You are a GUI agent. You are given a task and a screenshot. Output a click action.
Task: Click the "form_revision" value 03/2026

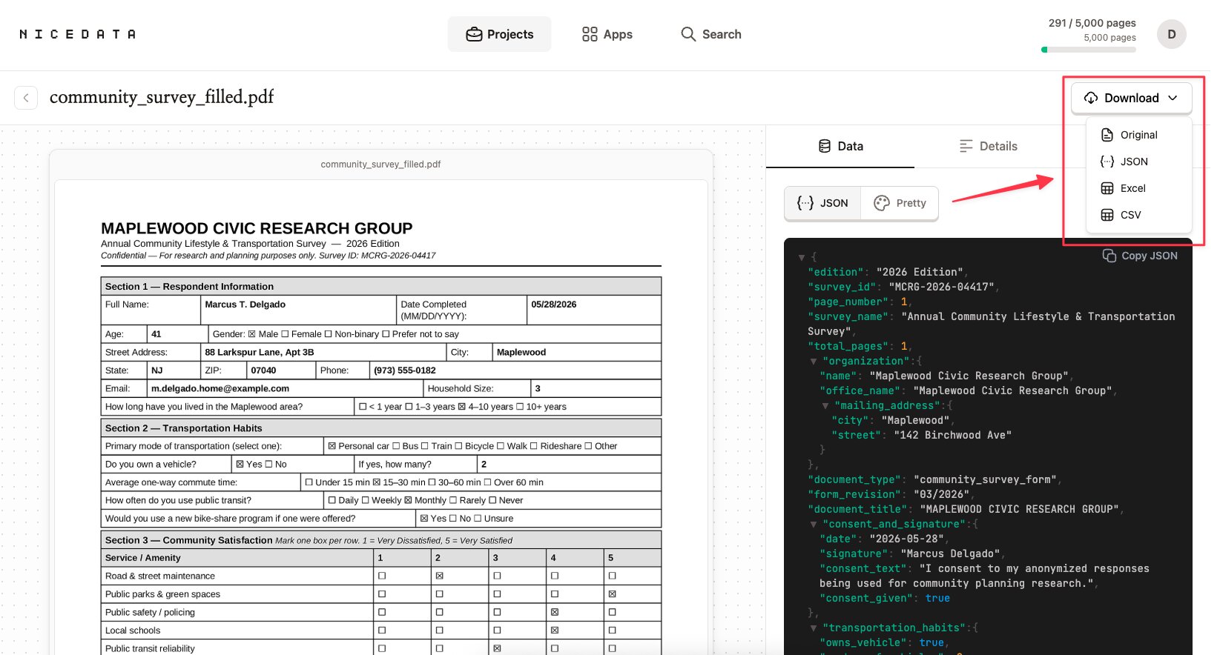(941, 494)
